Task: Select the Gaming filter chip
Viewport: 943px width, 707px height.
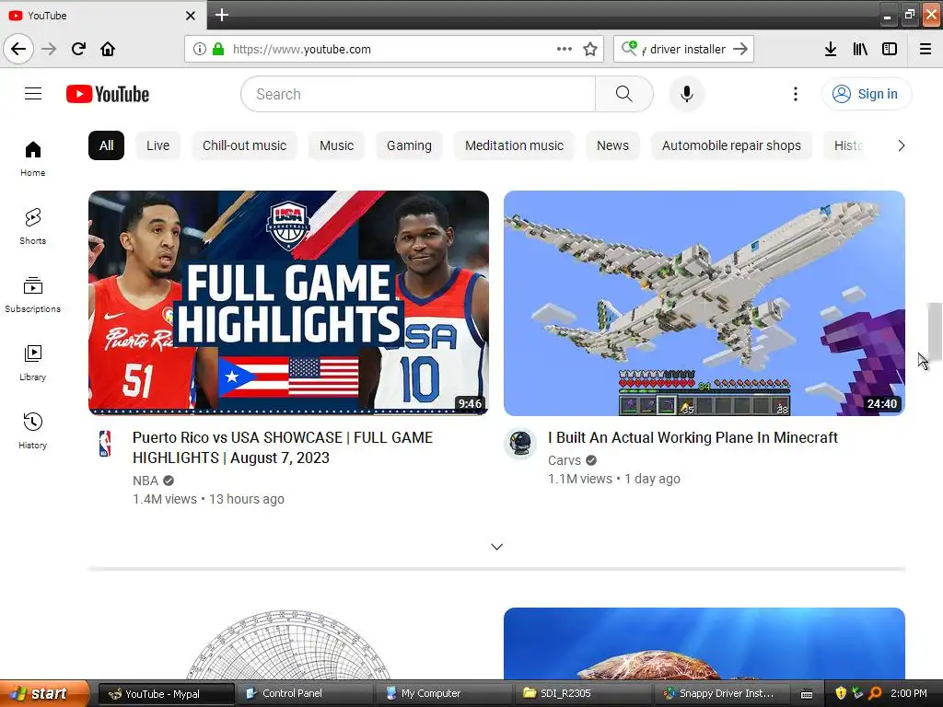Action: 409,145
